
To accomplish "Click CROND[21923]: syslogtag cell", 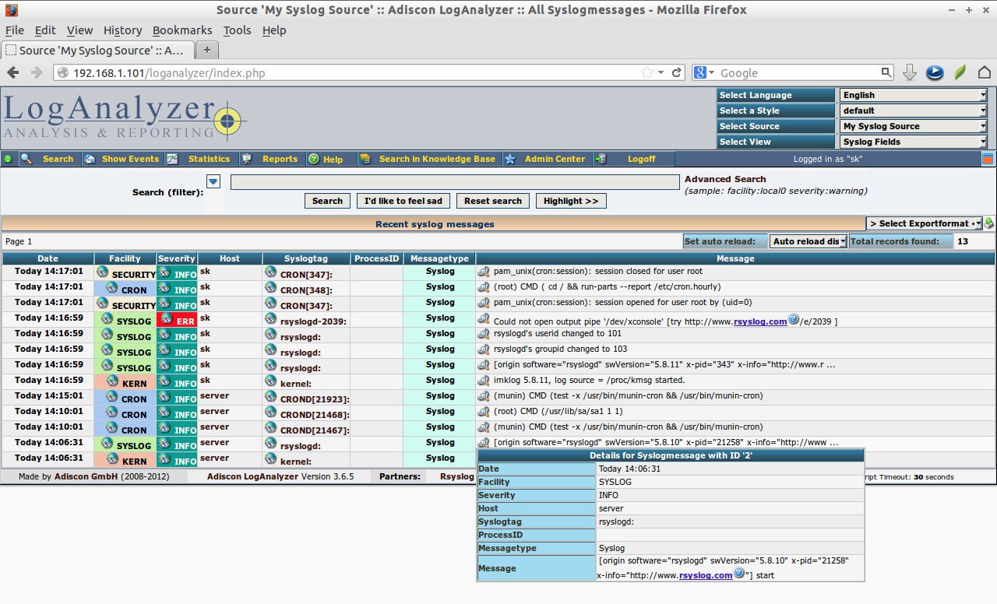I will (x=306, y=397).
